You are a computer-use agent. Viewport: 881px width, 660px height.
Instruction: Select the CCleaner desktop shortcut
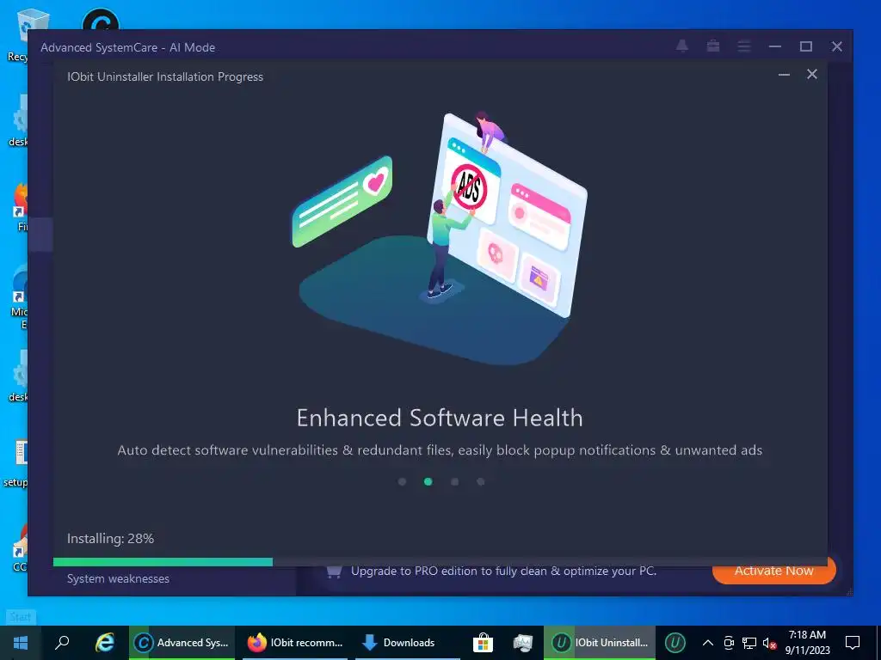click(20, 549)
